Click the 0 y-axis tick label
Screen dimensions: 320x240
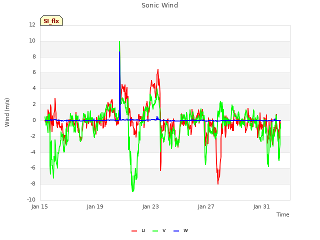34,120
